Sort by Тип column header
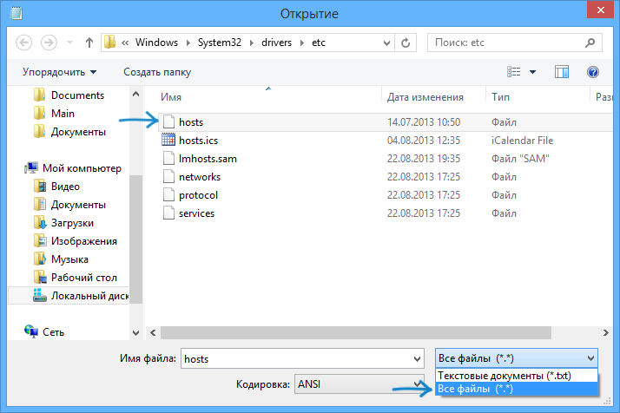 click(x=500, y=97)
